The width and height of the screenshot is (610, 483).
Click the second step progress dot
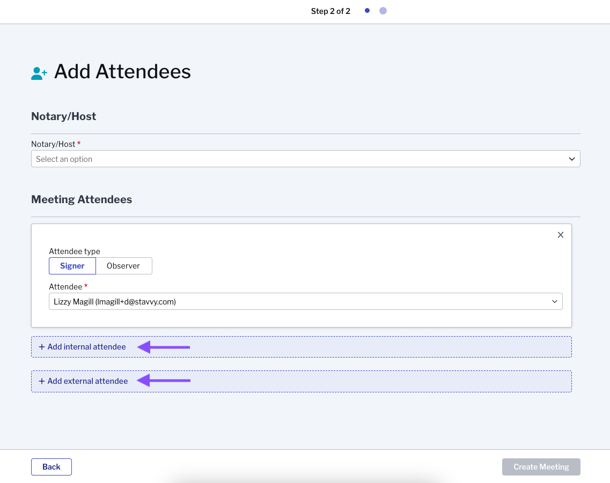click(383, 10)
